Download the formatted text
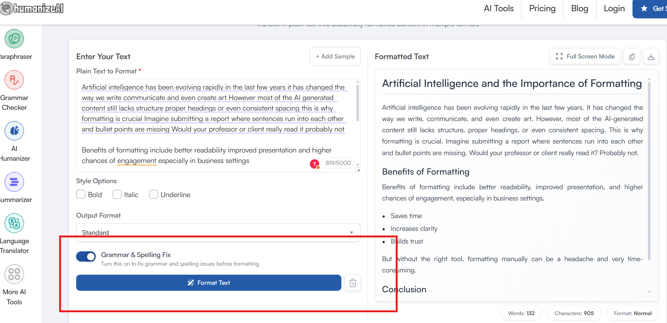The width and height of the screenshot is (667, 323). point(651,57)
